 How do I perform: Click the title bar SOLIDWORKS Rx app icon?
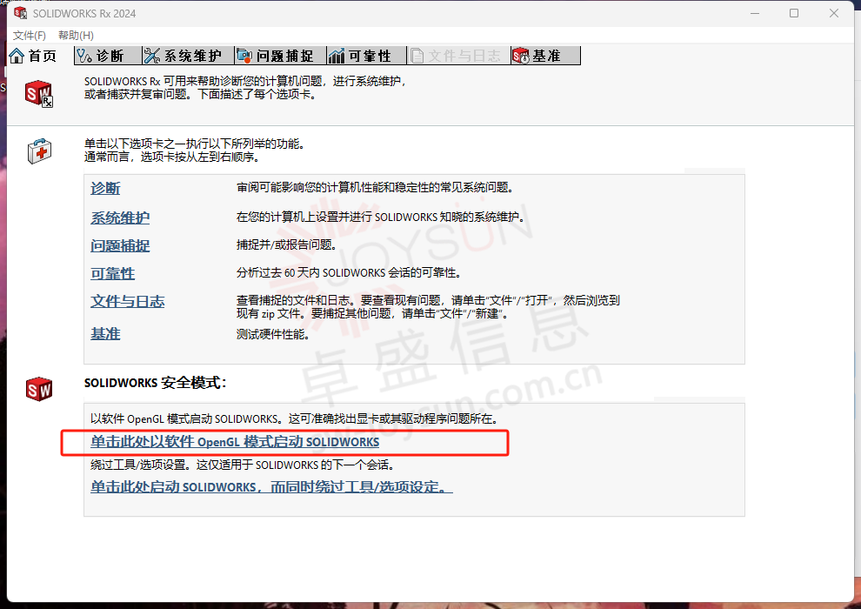(x=20, y=13)
